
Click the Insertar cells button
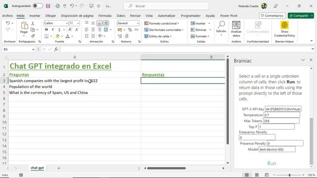pos(198,23)
